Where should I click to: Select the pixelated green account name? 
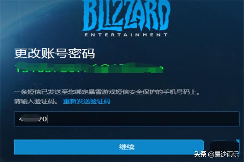[x=89, y=68]
